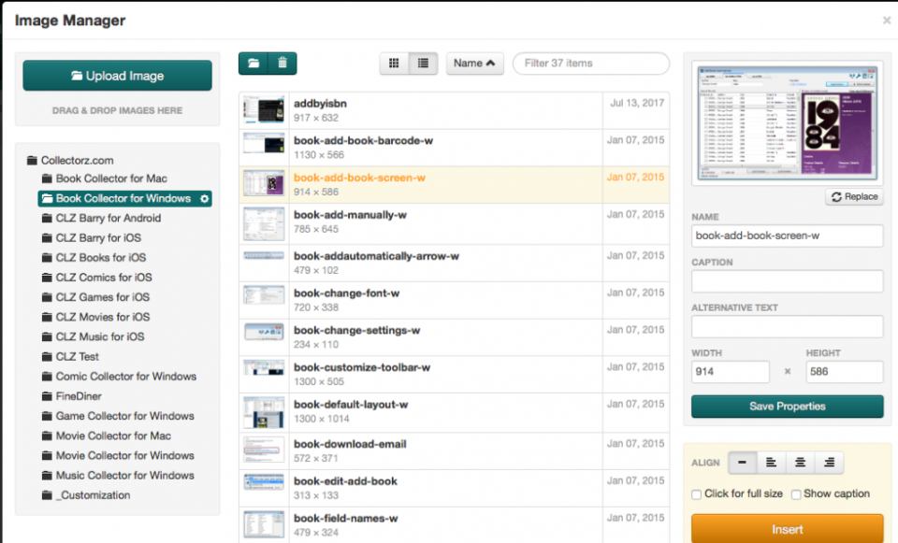Open the Name sort order dropdown
This screenshot has height=543, width=898.
(474, 63)
